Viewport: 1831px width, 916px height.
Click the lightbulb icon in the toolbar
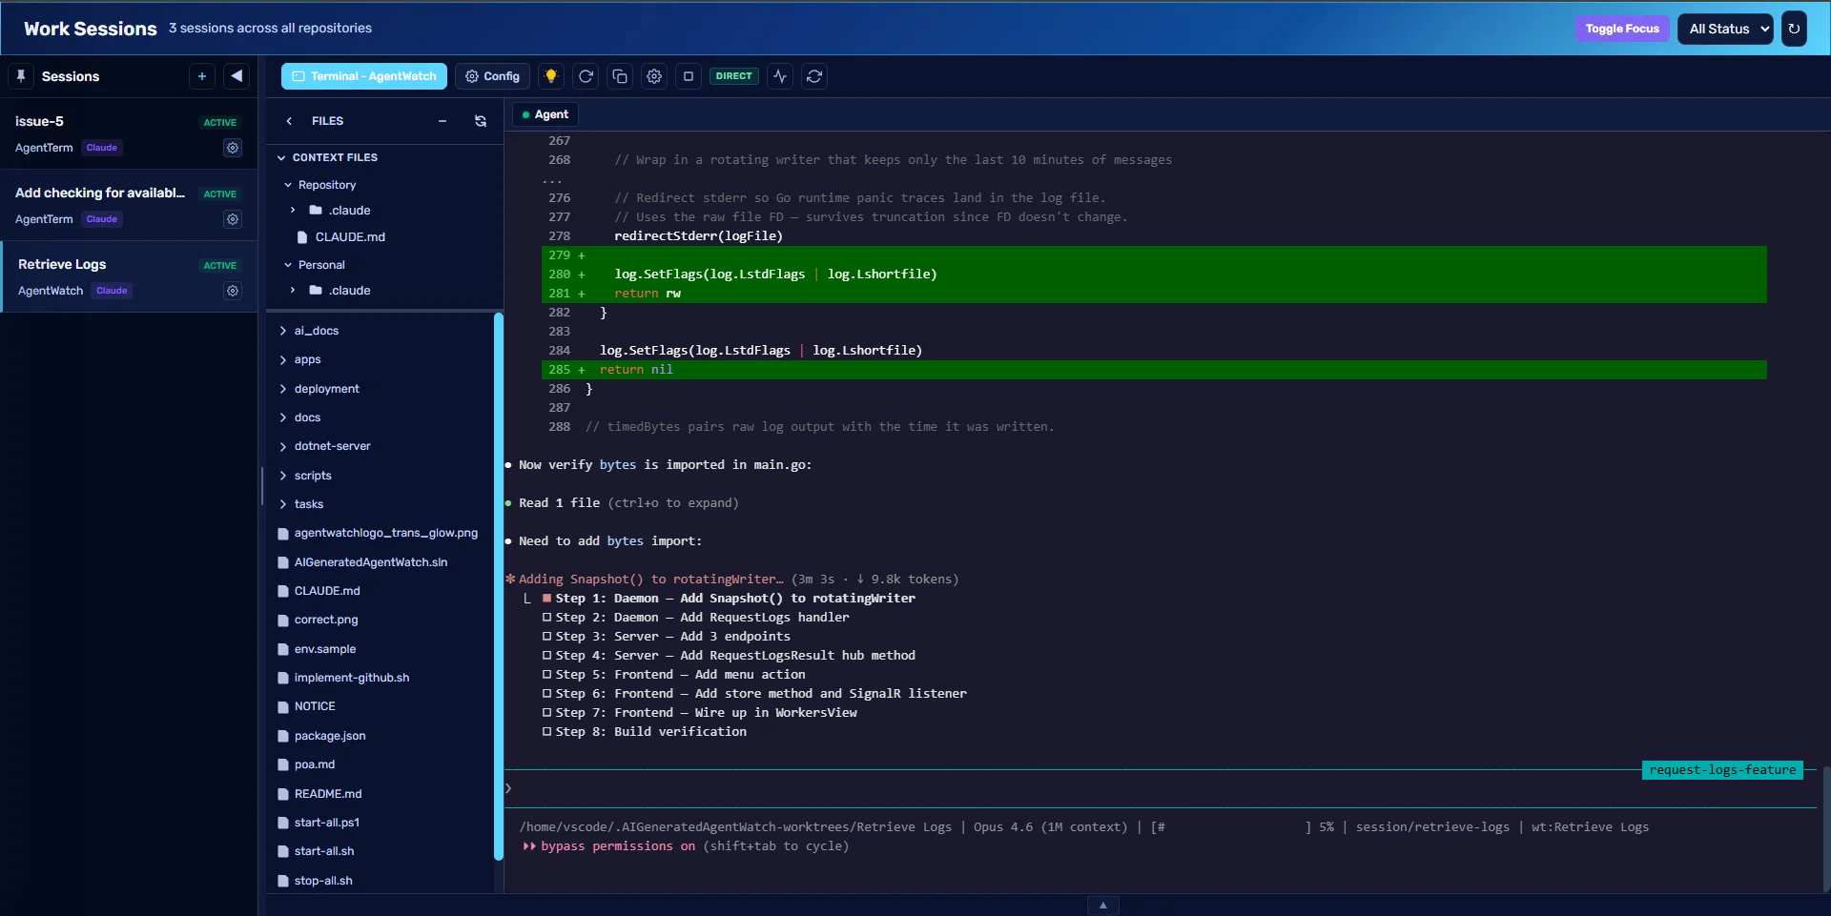point(551,76)
